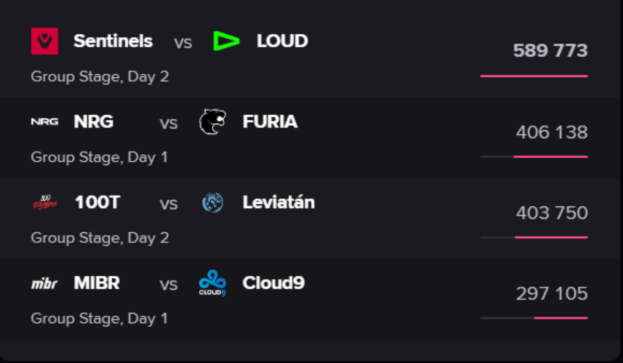This screenshot has width=623, height=363.
Task: Click the viewership bar under 403 750
Action: tap(534, 237)
